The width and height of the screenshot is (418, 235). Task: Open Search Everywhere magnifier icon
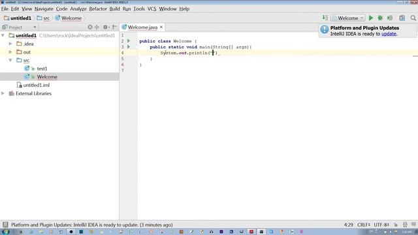[413, 18]
